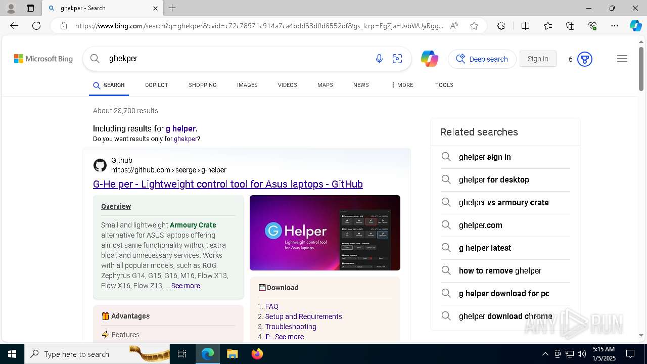Open Task View on the taskbar

coord(182,354)
